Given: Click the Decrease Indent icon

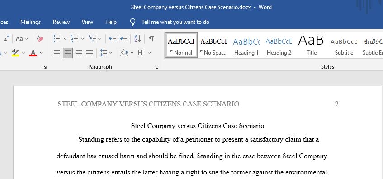Looking at the screenshot, I should pos(112,38).
